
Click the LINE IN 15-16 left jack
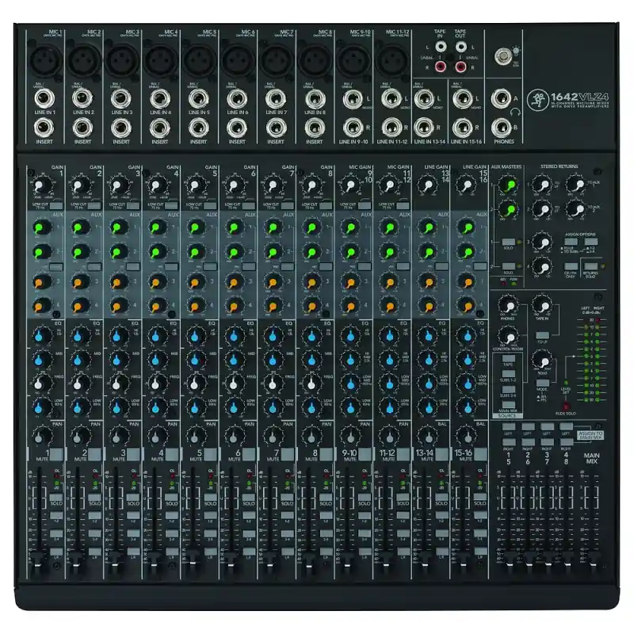click(x=463, y=98)
